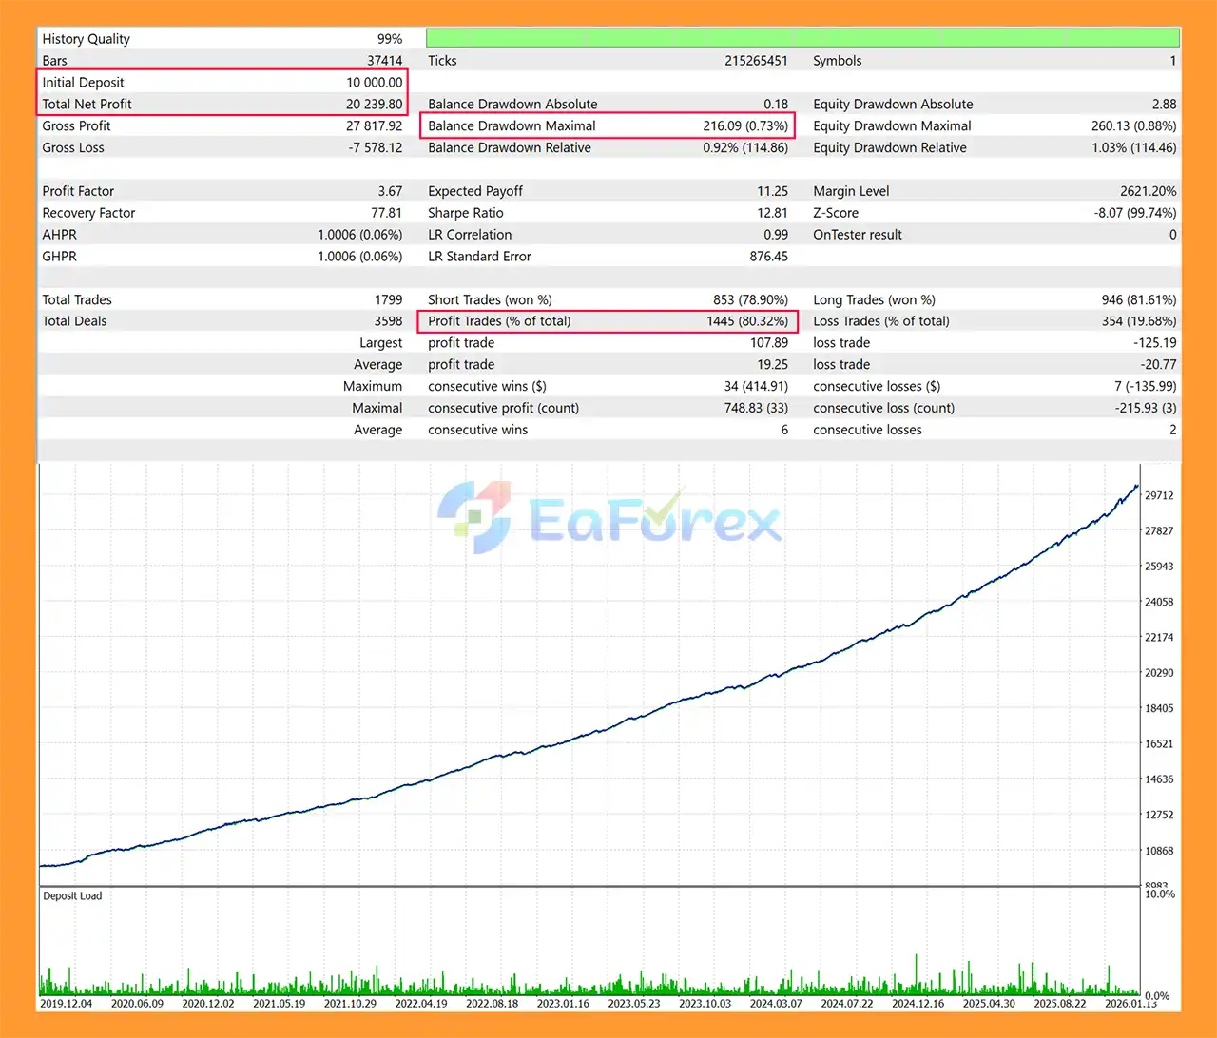Select the Balance Drawdown Maximal row label
The width and height of the screenshot is (1217, 1038).
512,126
